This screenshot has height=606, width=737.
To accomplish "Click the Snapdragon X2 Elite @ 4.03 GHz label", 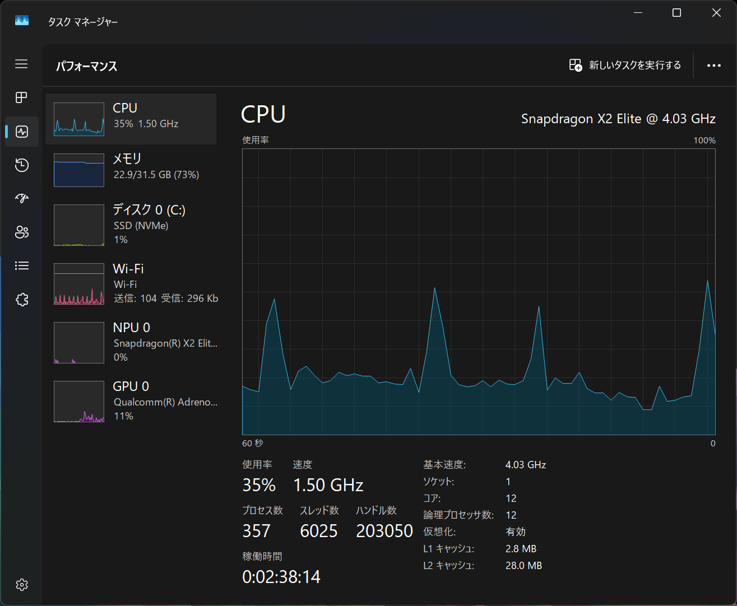I will coord(618,119).
